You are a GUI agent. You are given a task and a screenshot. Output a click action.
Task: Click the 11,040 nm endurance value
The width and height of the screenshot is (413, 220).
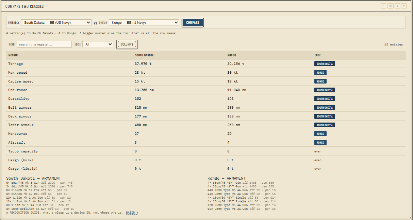coord(237,90)
